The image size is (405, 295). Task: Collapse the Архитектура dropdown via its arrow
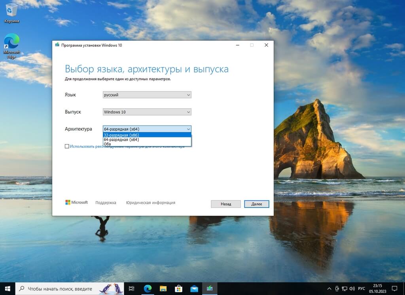(188, 129)
